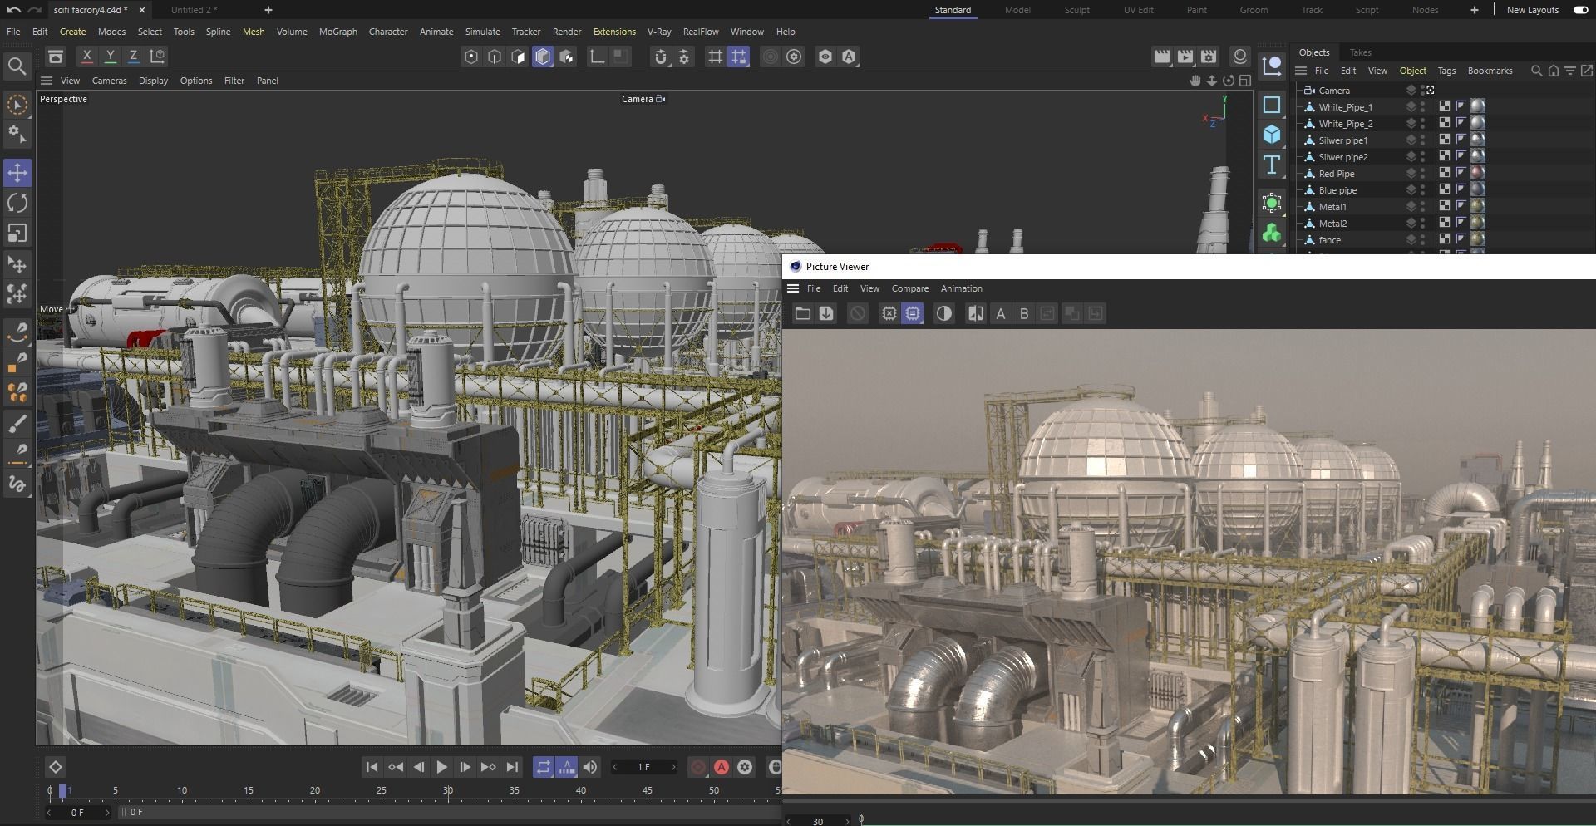This screenshot has width=1596, height=826.
Task: Open the V-Ray menu
Action: (x=658, y=32)
